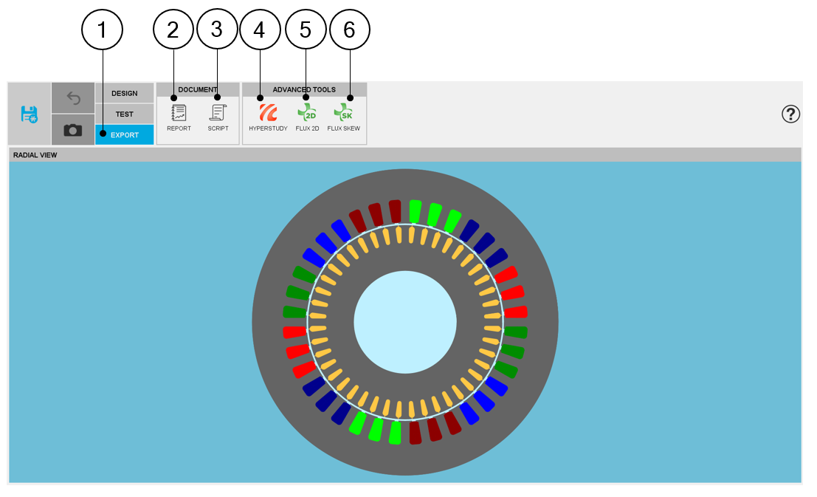Open the Flux 2D export tool
This screenshot has height=497, width=817.
coord(307,114)
